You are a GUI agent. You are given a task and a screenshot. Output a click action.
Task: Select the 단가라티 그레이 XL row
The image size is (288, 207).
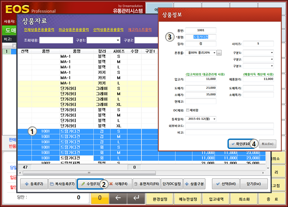coord(88,105)
